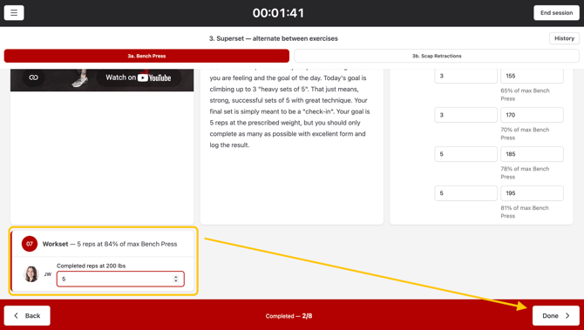Click the Done button

[556, 315]
